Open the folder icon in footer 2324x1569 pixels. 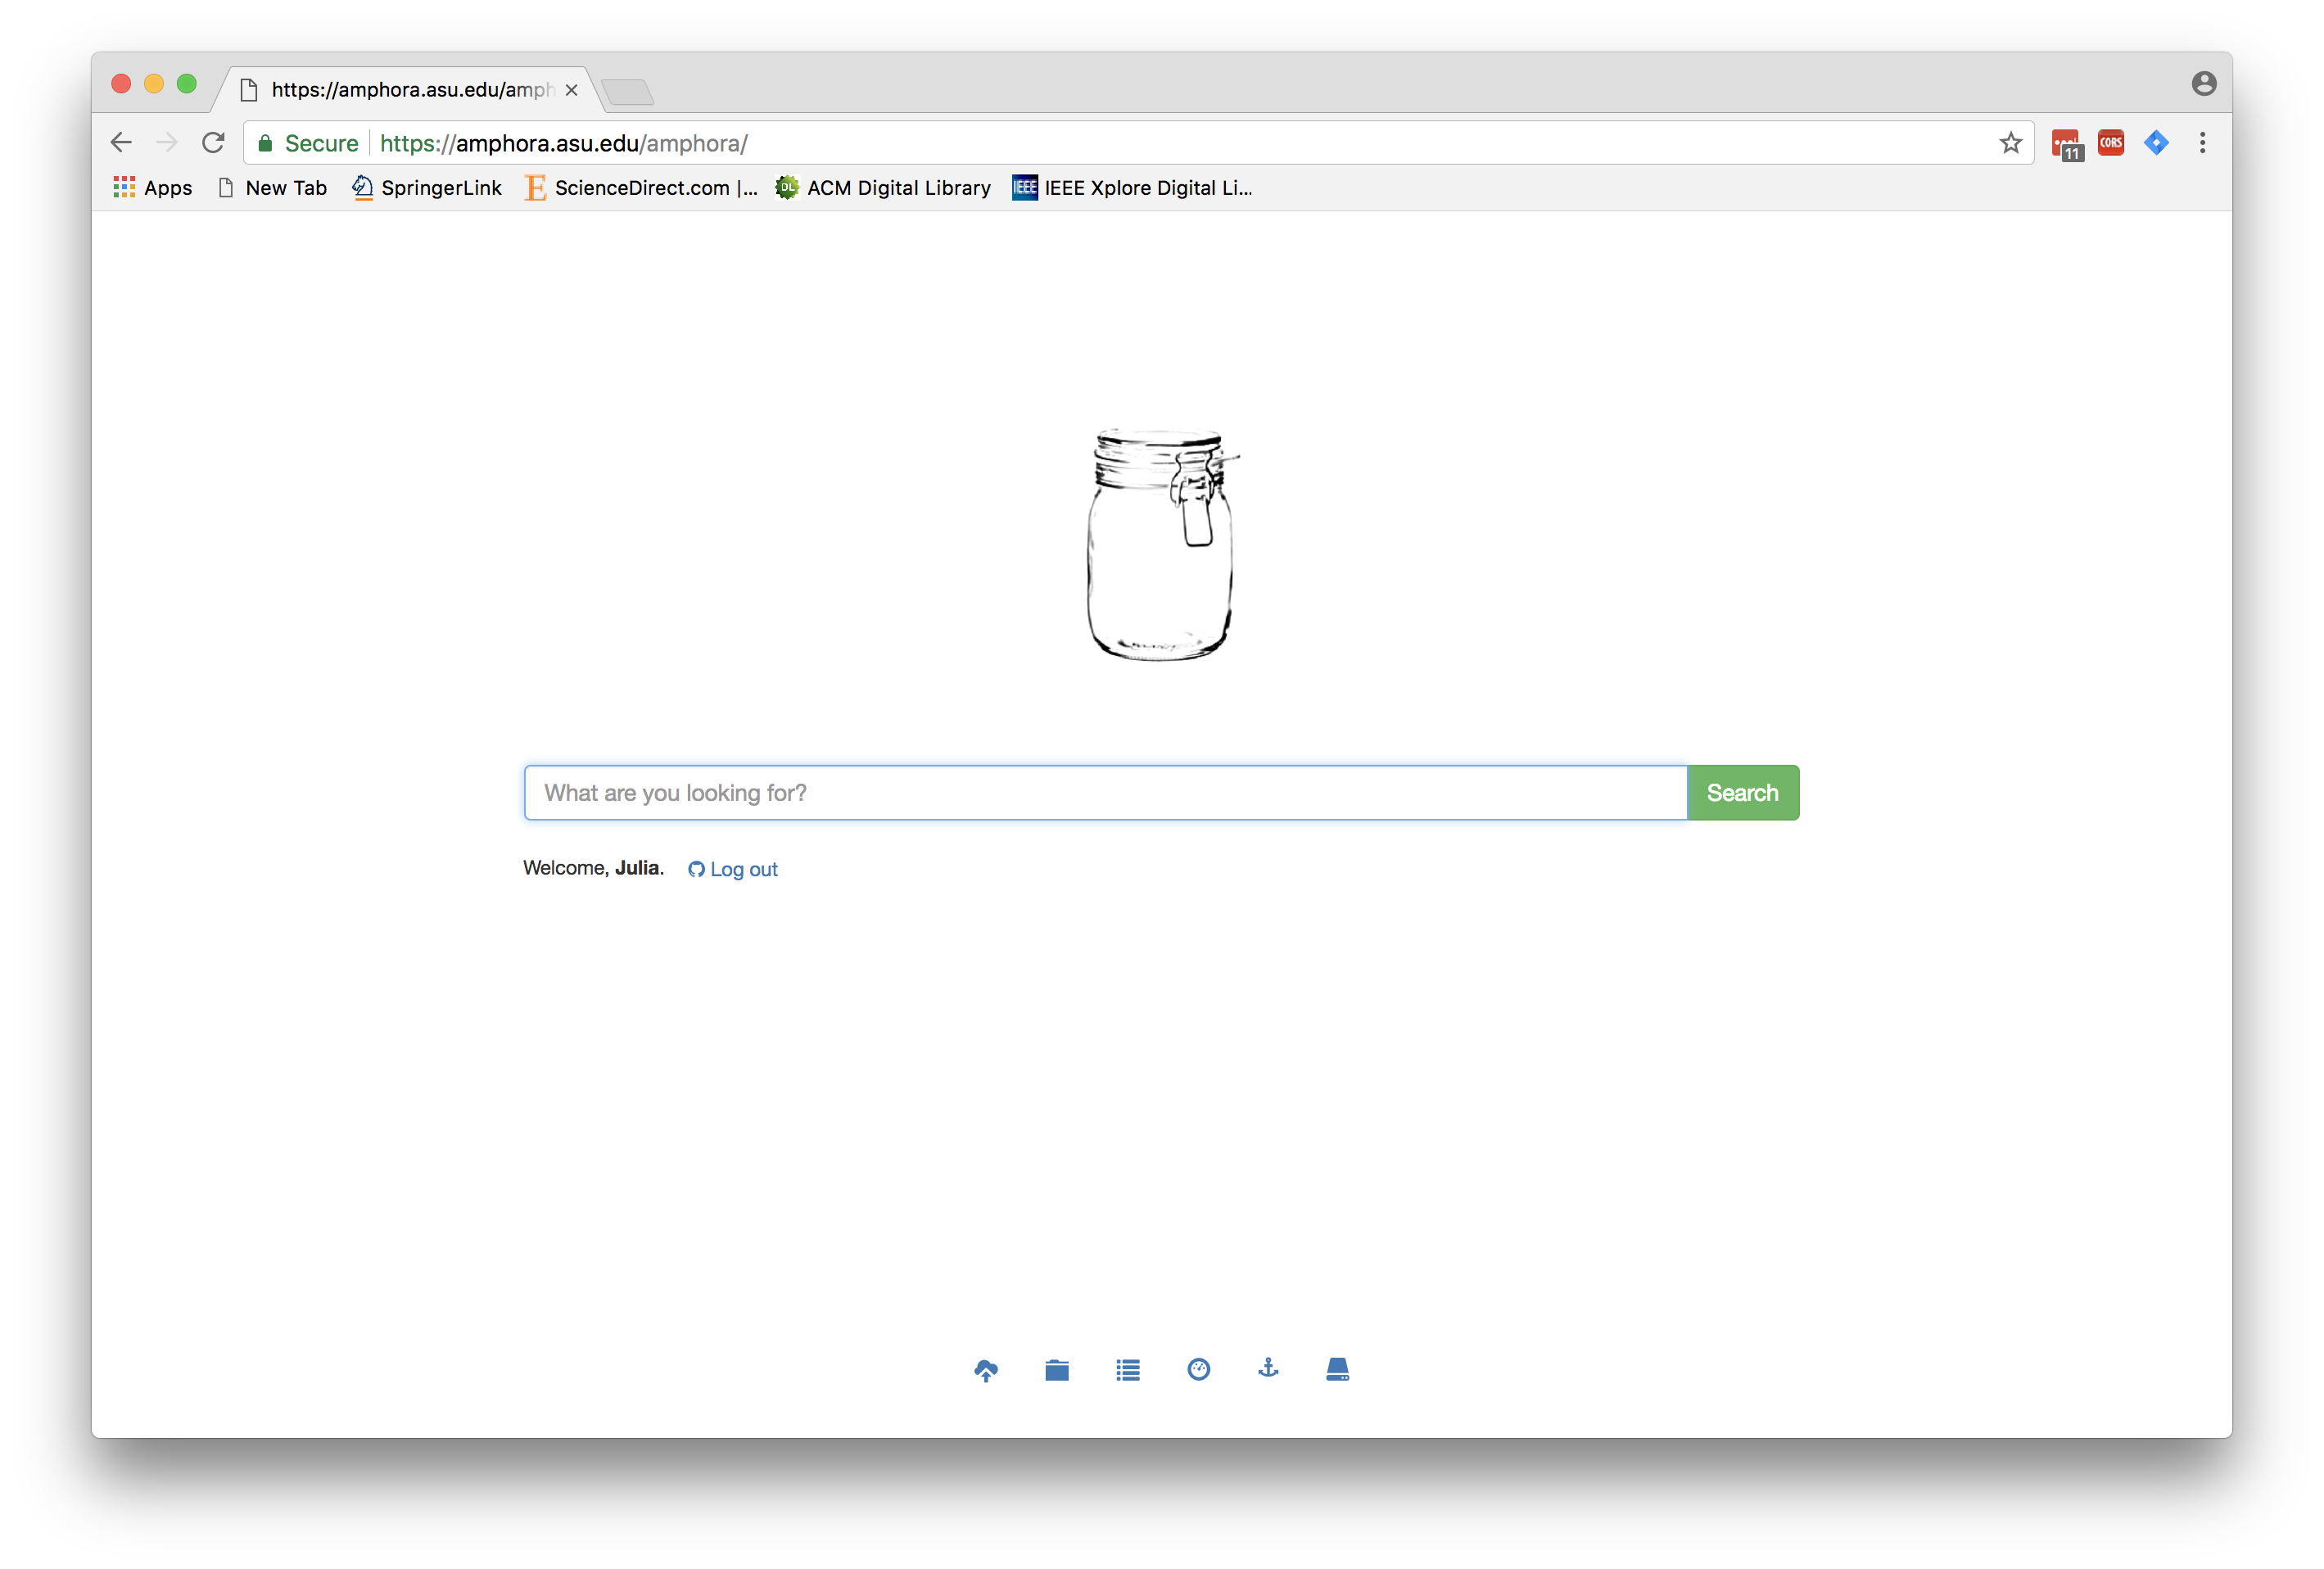coord(1056,1370)
